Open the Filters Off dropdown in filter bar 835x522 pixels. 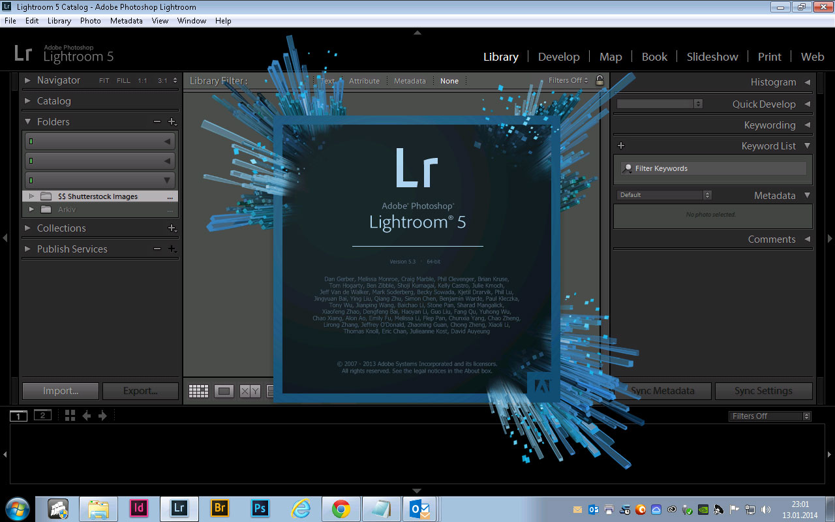[568, 80]
